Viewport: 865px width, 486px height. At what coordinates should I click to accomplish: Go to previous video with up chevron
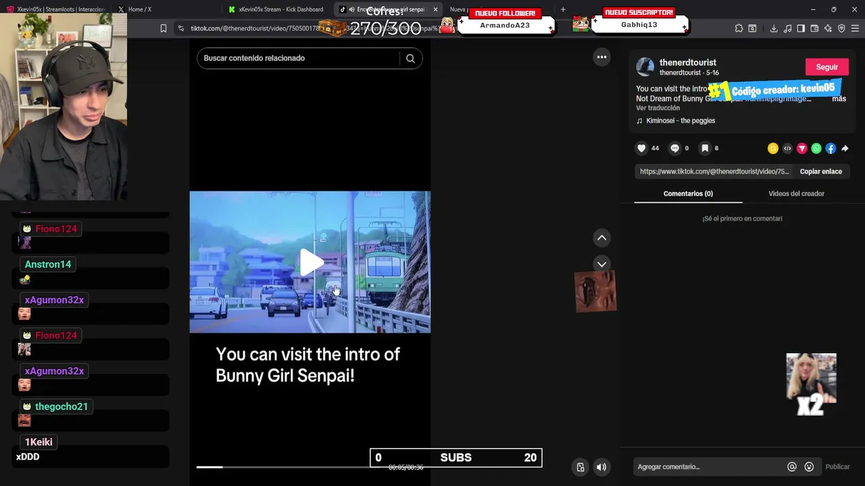tap(601, 238)
